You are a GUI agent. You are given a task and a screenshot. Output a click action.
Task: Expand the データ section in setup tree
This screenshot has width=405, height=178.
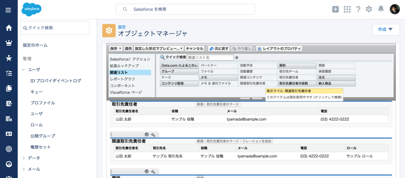point(23,158)
